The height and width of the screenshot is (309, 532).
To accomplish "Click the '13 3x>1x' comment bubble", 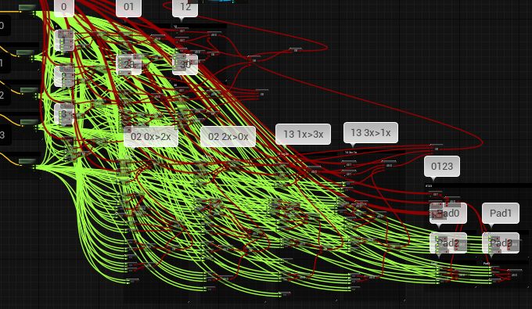I will 371,132.
